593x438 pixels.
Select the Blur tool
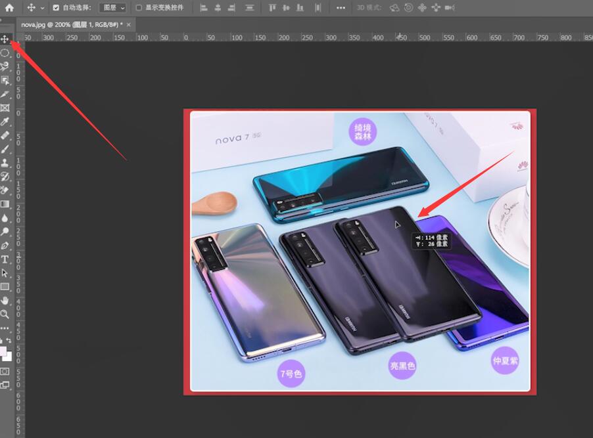5,218
